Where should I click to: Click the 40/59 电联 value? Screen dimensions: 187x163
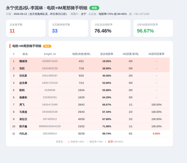(x=81, y=119)
